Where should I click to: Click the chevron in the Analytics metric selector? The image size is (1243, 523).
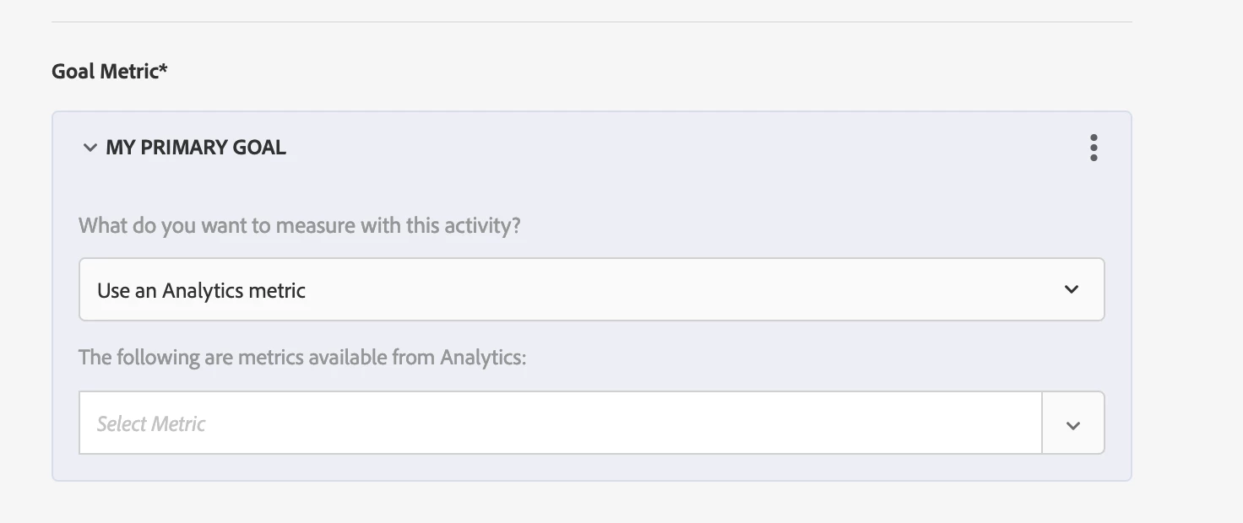point(1072,289)
